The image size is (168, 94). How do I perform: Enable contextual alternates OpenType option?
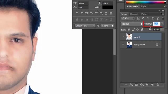click(82, 20)
